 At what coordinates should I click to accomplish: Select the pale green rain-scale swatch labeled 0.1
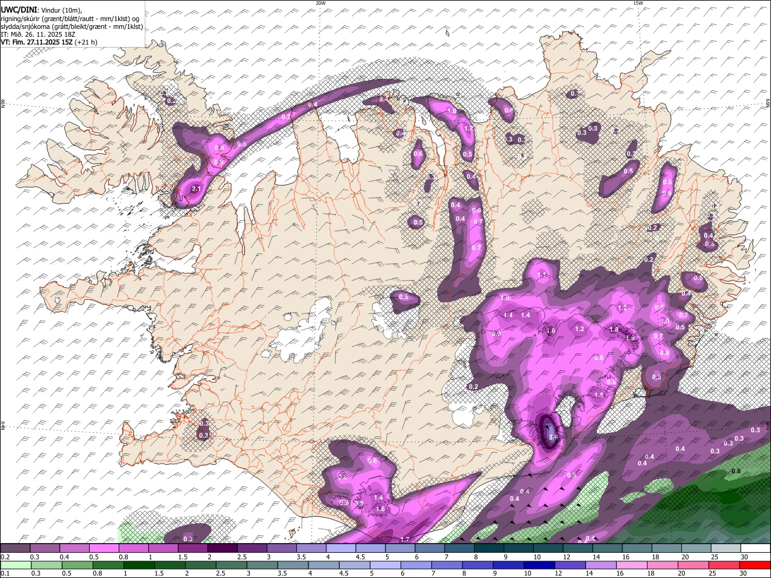click(16, 565)
